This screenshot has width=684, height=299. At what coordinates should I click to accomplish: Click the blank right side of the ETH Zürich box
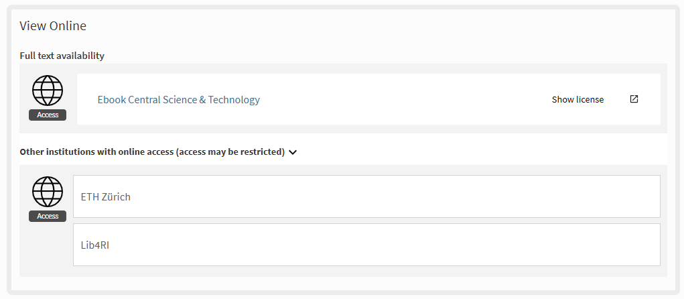click(x=536, y=196)
